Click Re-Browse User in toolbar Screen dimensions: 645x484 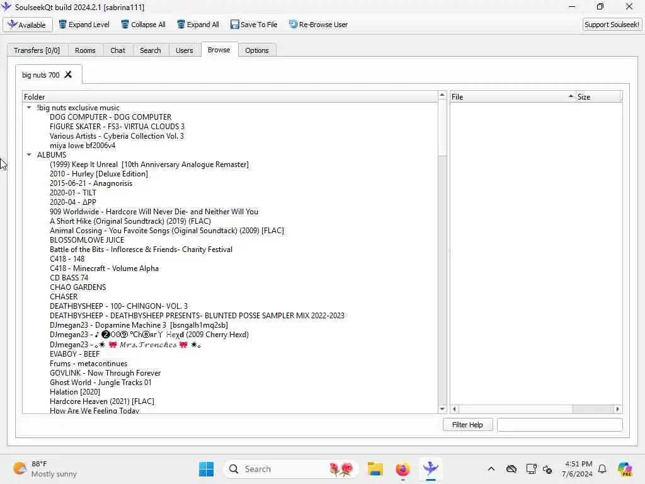(318, 25)
